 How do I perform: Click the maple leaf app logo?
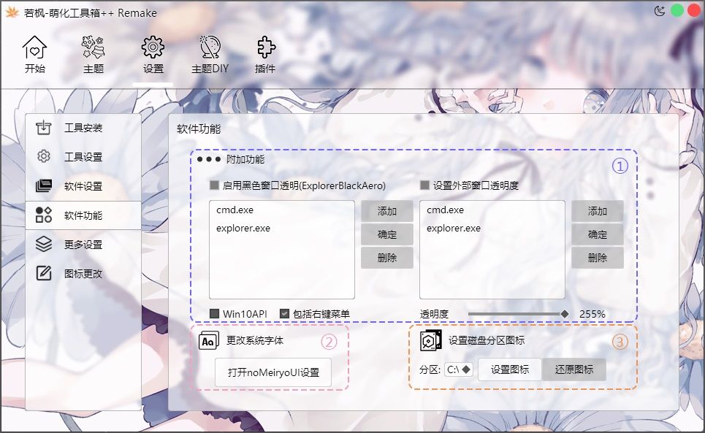(x=11, y=12)
